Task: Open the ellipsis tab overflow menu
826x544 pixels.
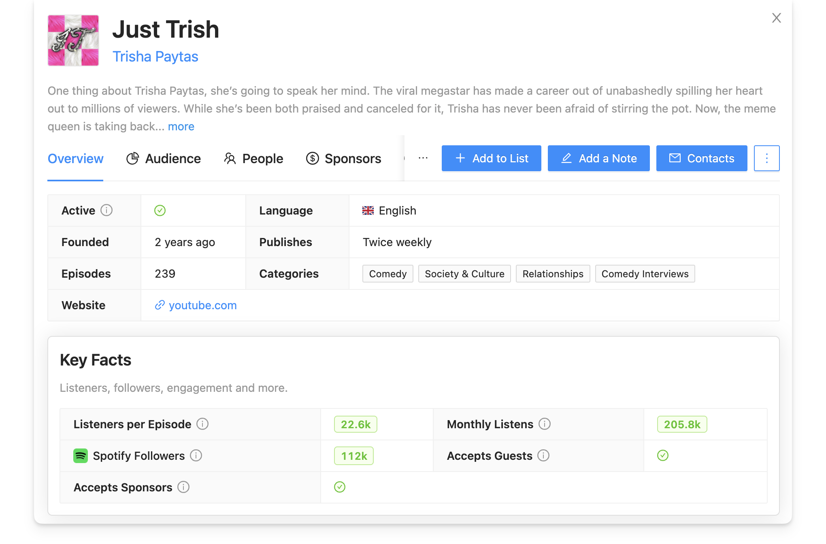Action: point(422,158)
